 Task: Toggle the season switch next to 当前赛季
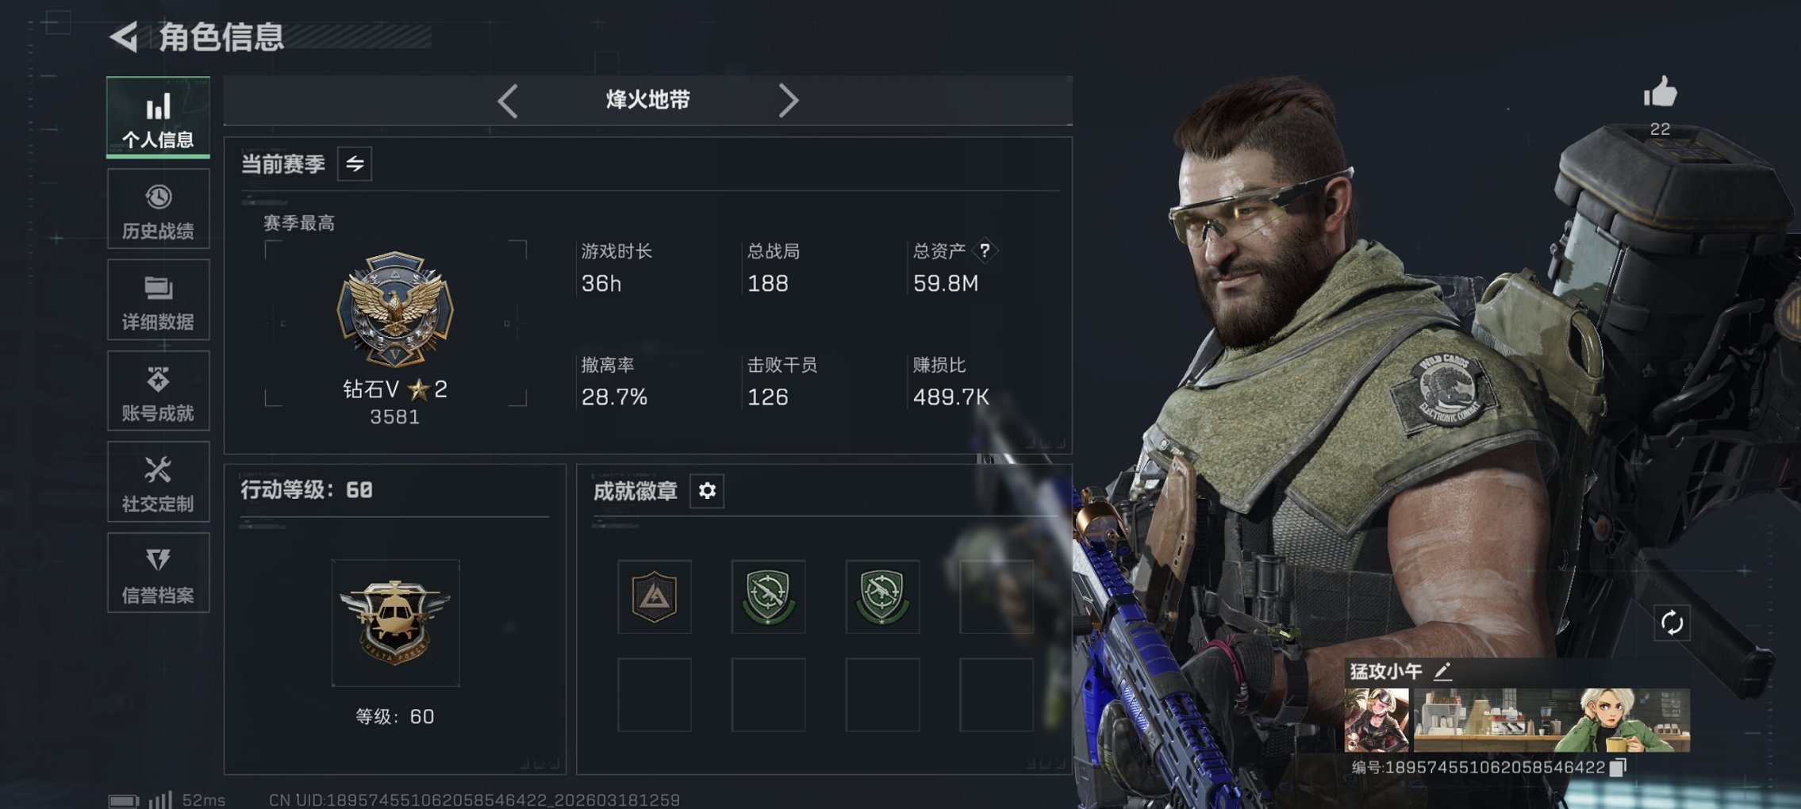(355, 164)
